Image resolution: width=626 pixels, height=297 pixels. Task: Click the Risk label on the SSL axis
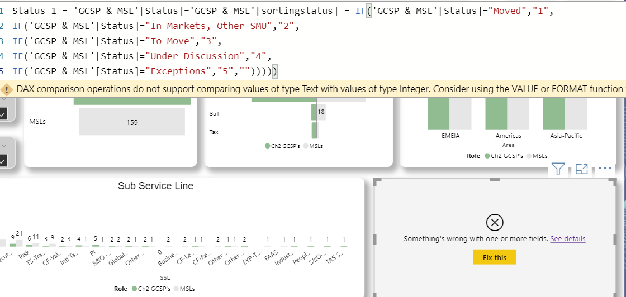24,255
